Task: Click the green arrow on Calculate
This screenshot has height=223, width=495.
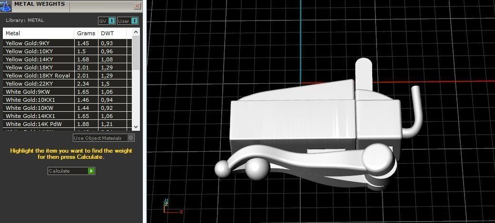Action: [x=91, y=171]
